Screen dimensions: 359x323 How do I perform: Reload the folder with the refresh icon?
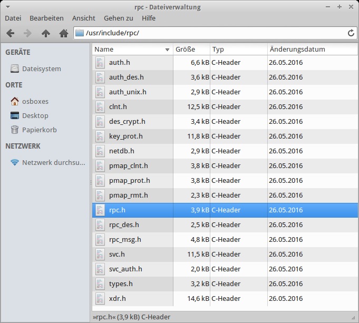pyautogui.click(x=351, y=33)
